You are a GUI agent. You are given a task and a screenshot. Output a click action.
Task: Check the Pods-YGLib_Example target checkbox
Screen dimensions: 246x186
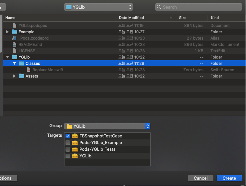[x=68, y=143]
